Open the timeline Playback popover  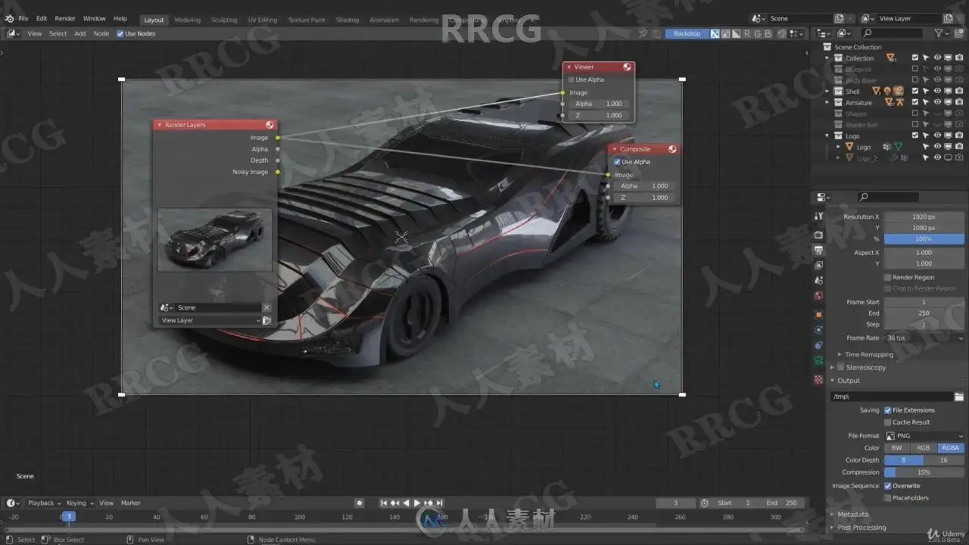tap(44, 503)
